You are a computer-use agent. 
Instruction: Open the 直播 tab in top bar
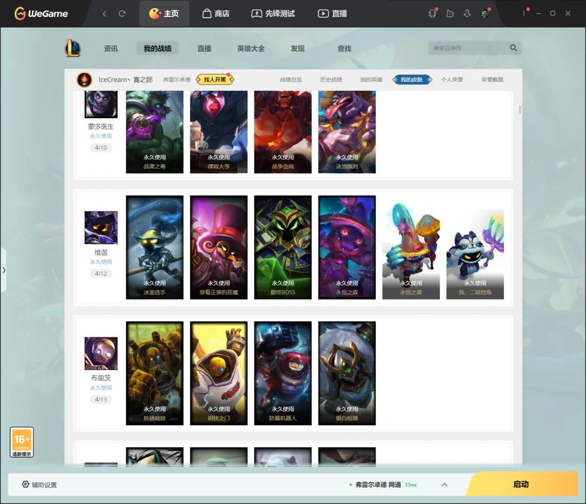332,14
